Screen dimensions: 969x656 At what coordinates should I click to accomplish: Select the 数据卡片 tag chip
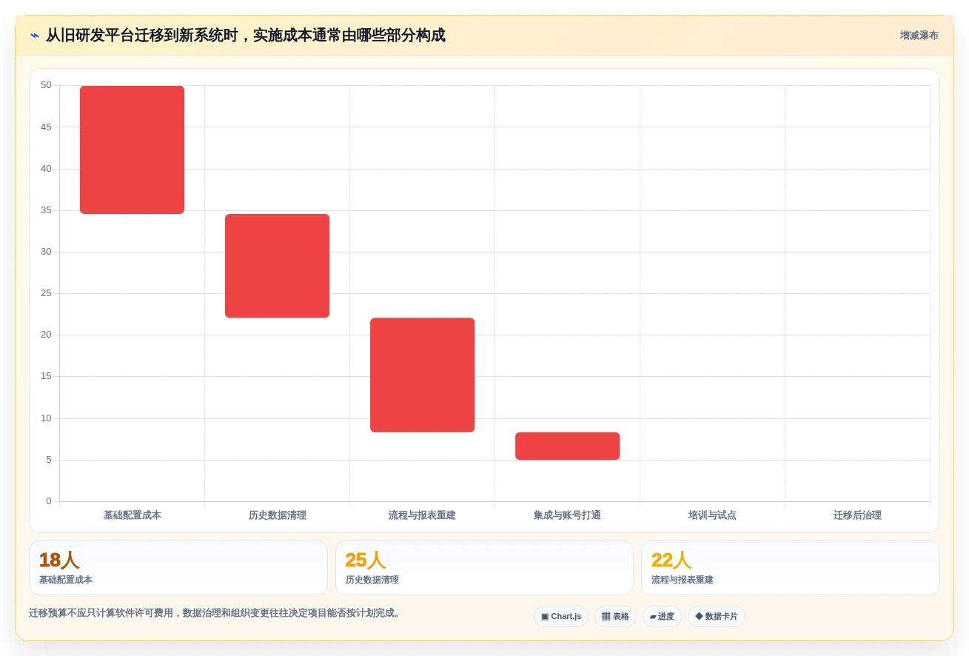tap(717, 616)
